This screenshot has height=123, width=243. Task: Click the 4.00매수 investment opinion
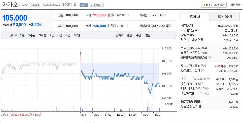coord(220,66)
